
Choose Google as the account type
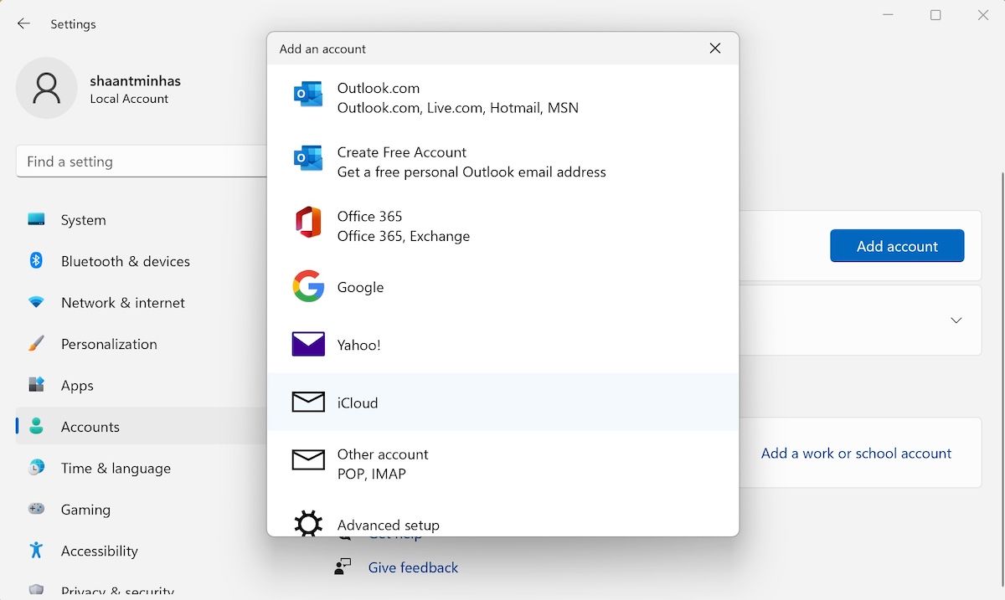point(502,286)
